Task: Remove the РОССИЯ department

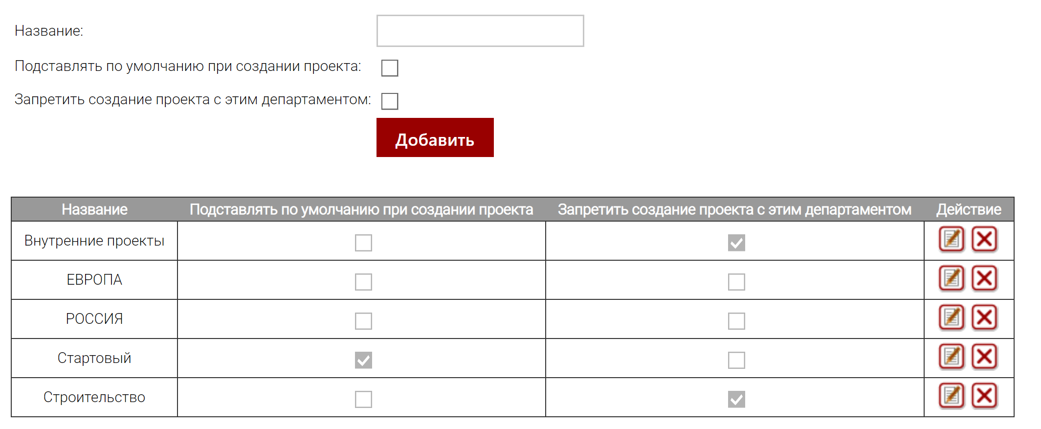Action: [x=984, y=317]
